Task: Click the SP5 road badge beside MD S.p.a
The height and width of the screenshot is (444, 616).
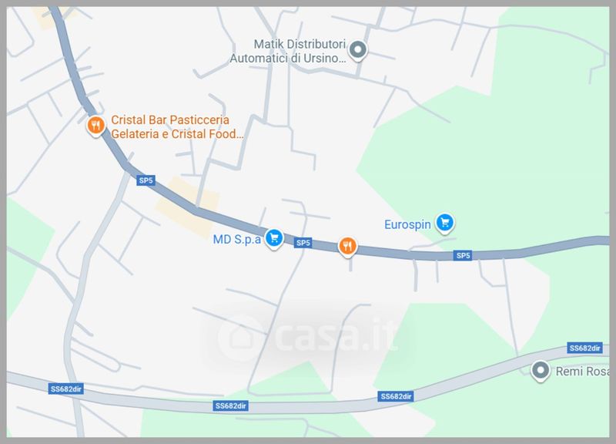Action: [303, 243]
